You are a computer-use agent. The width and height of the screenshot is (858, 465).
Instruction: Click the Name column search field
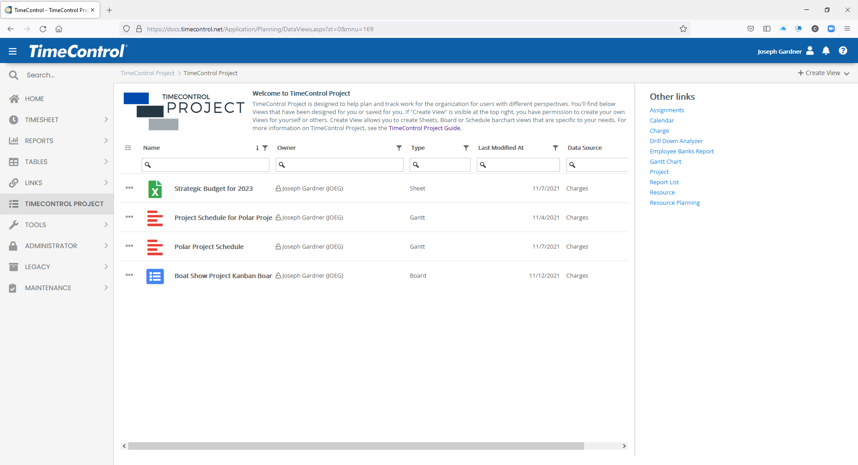[x=206, y=165]
